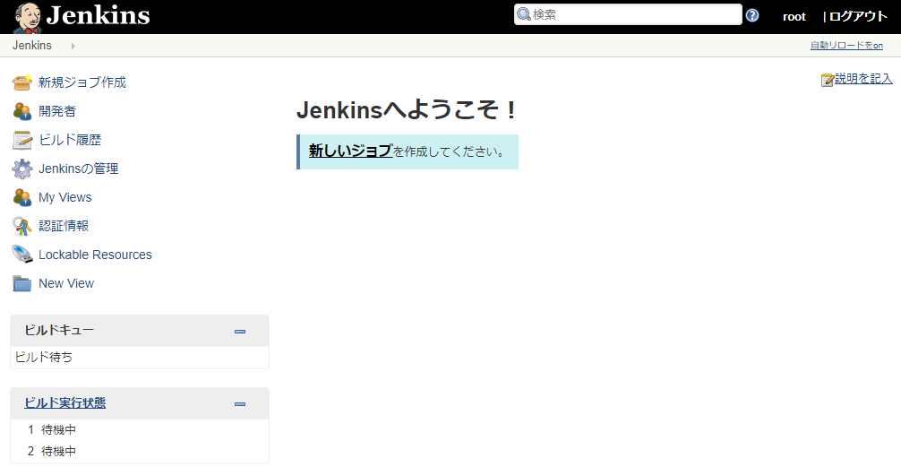
Task: Click inside the 検索 search field
Action: [x=628, y=14]
